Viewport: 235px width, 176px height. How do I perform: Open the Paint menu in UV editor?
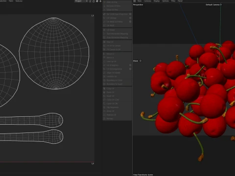(11, 1)
